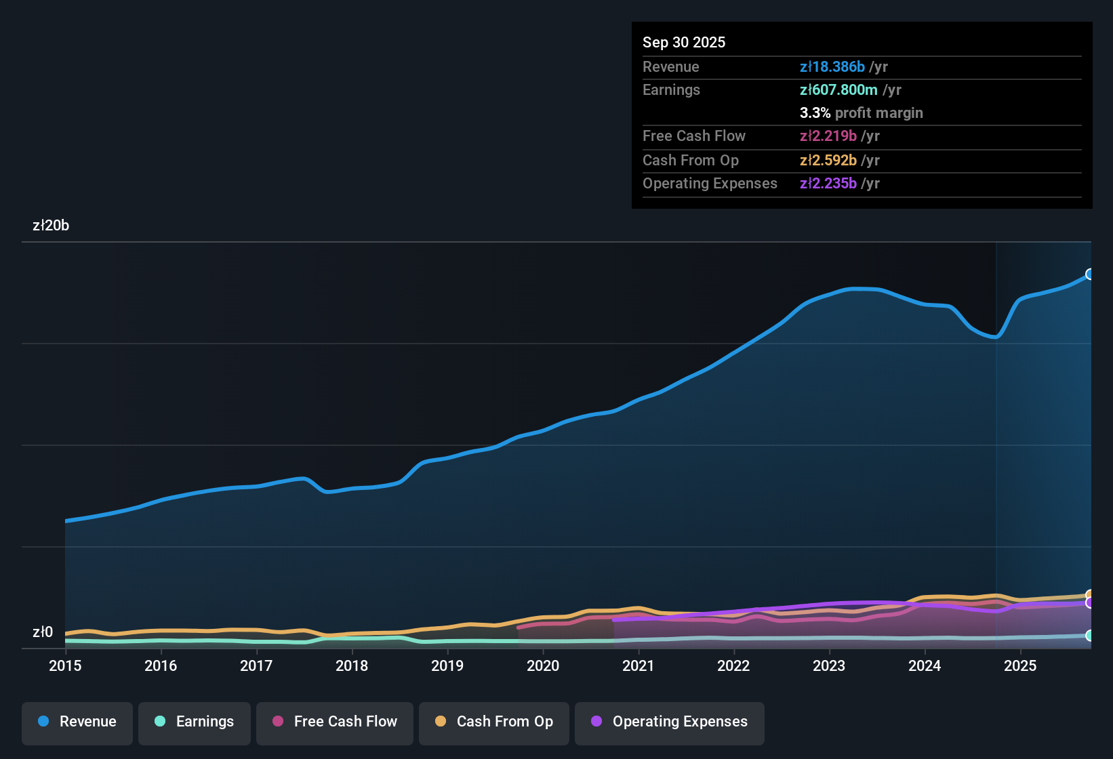Screen dimensions: 1113x759
Task: Click the Revenue endpoint marker on the chart
Action: (x=1090, y=274)
